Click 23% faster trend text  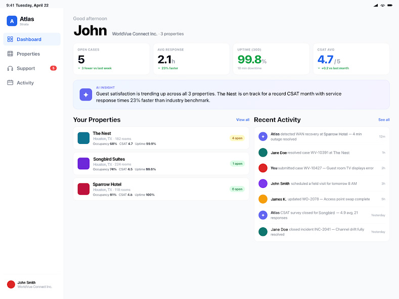pos(168,68)
